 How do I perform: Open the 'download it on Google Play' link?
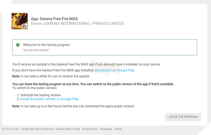pos(114,70)
